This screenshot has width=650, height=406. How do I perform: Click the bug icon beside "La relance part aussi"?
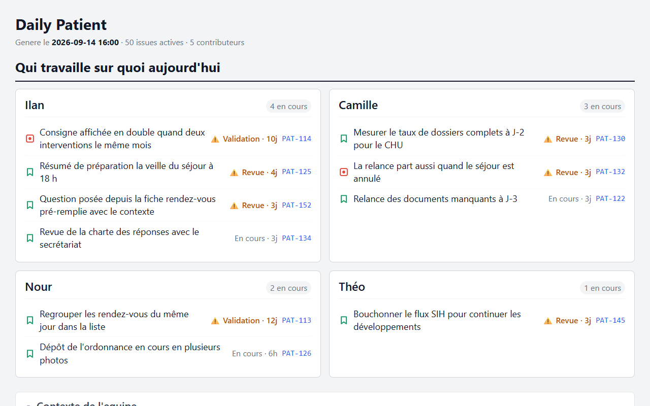pyautogui.click(x=344, y=172)
